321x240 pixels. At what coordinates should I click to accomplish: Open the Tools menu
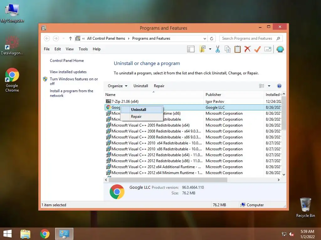(x=83, y=49)
